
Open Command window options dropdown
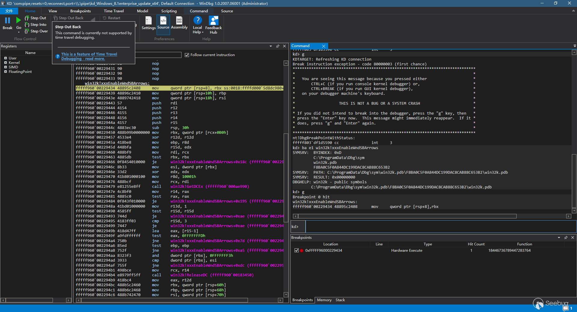coord(575,46)
